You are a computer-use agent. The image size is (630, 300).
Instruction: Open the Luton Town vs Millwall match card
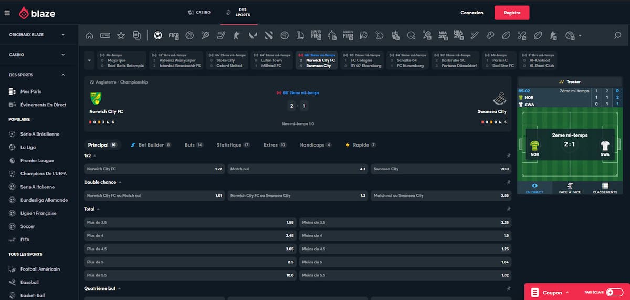(271, 60)
